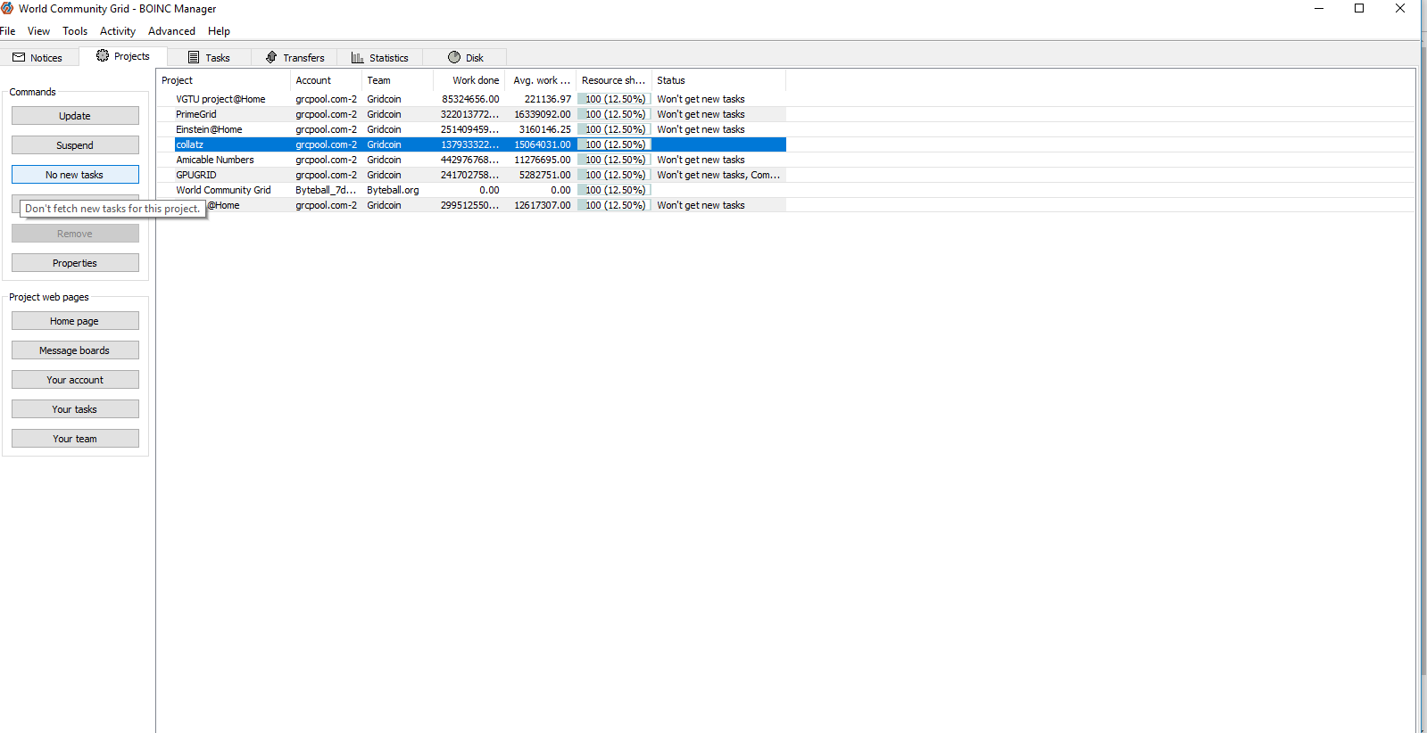Image resolution: width=1427 pixels, height=733 pixels.
Task: Click the Your team button
Action: click(75, 439)
